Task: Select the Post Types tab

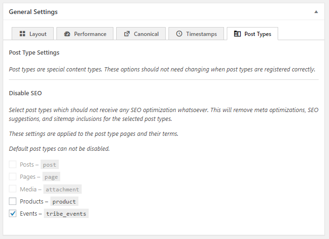Action: tap(252, 34)
